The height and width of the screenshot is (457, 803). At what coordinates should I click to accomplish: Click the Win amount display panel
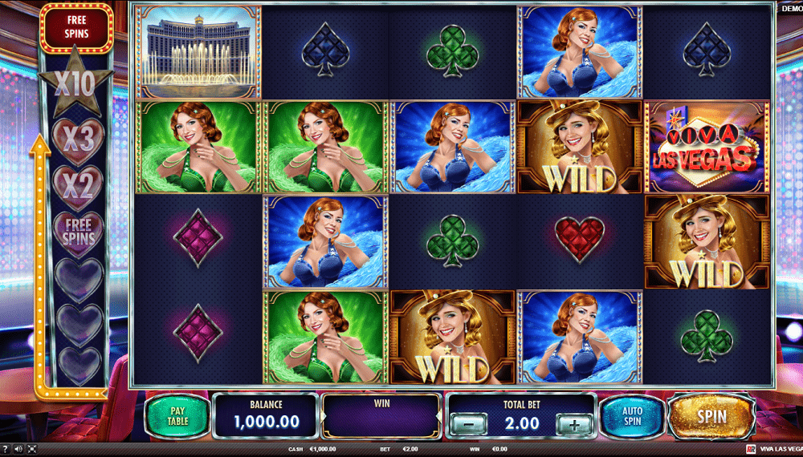[x=381, y=416]
